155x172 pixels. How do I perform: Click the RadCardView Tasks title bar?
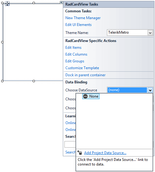(108, 4)
